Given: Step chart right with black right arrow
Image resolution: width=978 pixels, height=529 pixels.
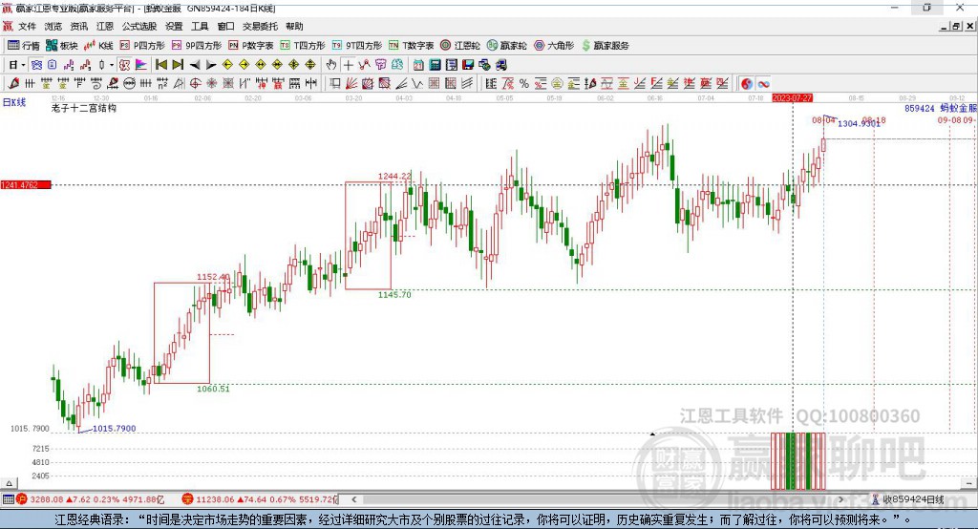Looking at the screenshot, I should pyautogui.click(x=211, y=65).
